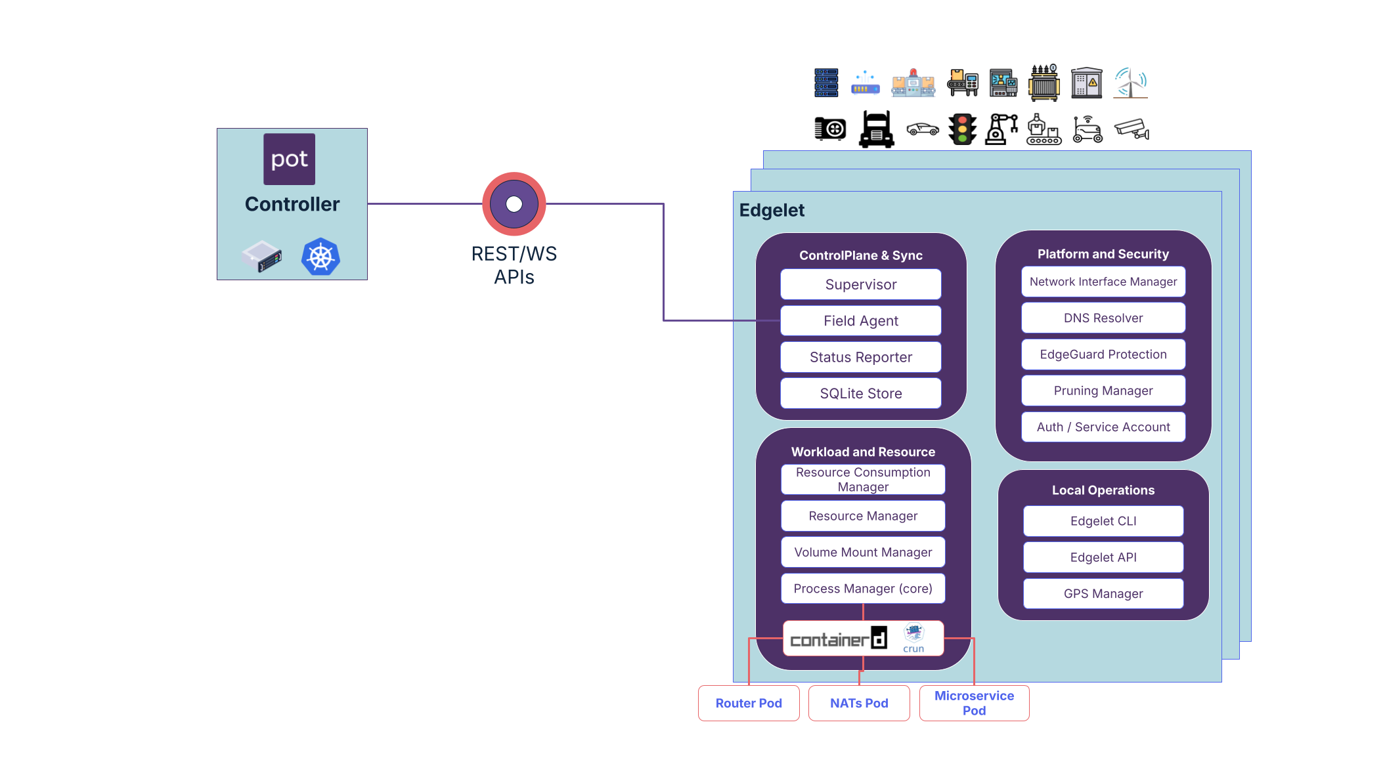Select Network Interface Manager
This screenshot has height=779, width=1385.
[x=1103, y=282]
